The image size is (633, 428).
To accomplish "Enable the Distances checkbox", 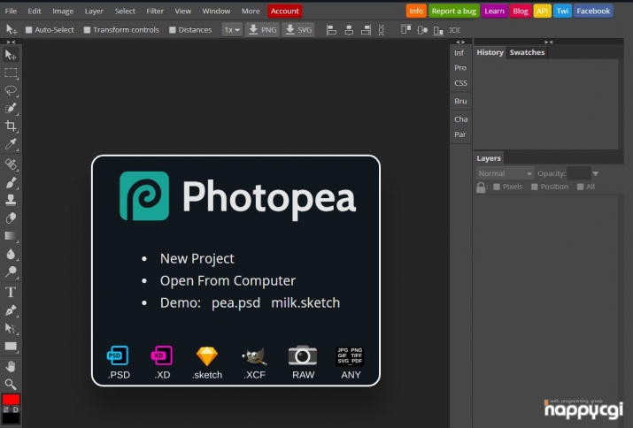I will click(x=173, y=30).
